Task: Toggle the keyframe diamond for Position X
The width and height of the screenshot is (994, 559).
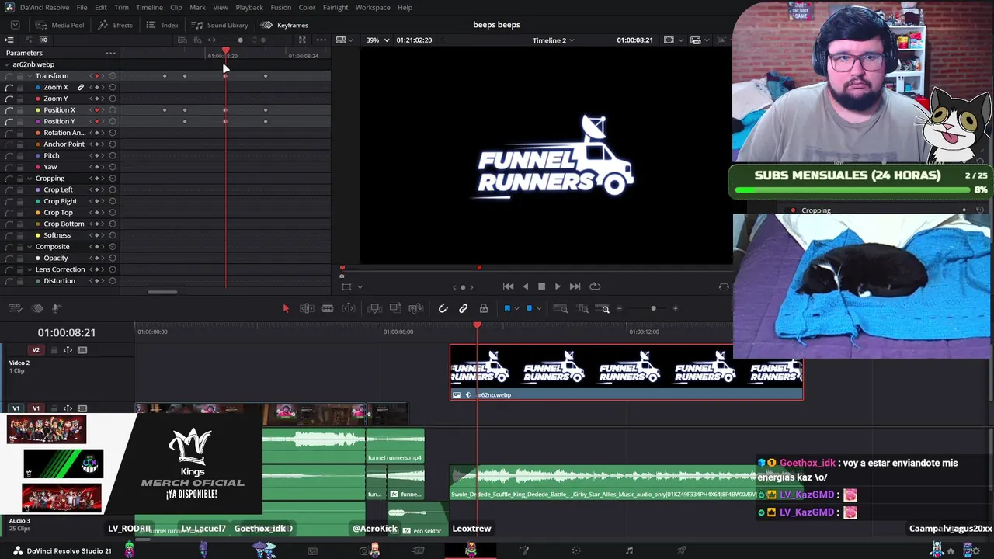Action: [x=96, y=110]
